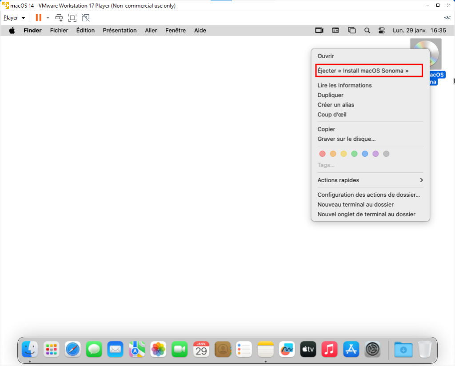Open the pause button dropdown arrow

click(48, 17)
